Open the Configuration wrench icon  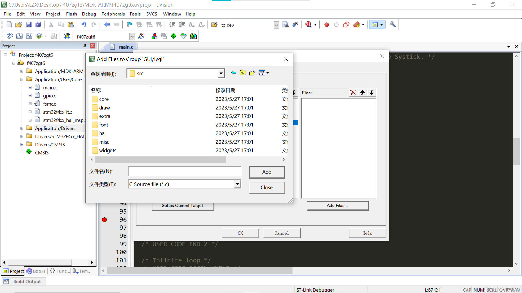tap(392, 25)
